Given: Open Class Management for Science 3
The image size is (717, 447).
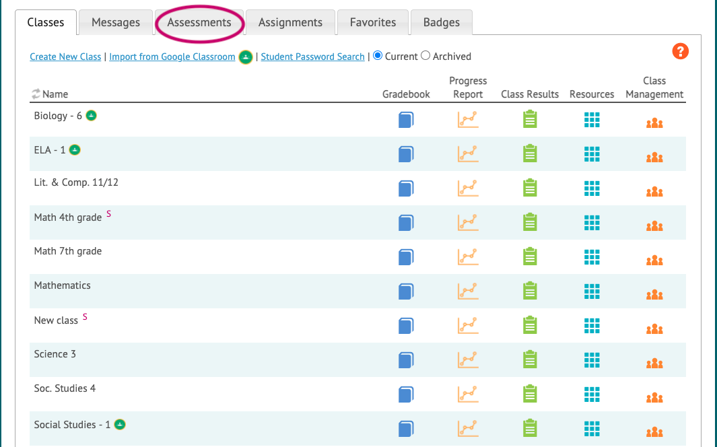Looking at the screenshot, I should point(654,363).
